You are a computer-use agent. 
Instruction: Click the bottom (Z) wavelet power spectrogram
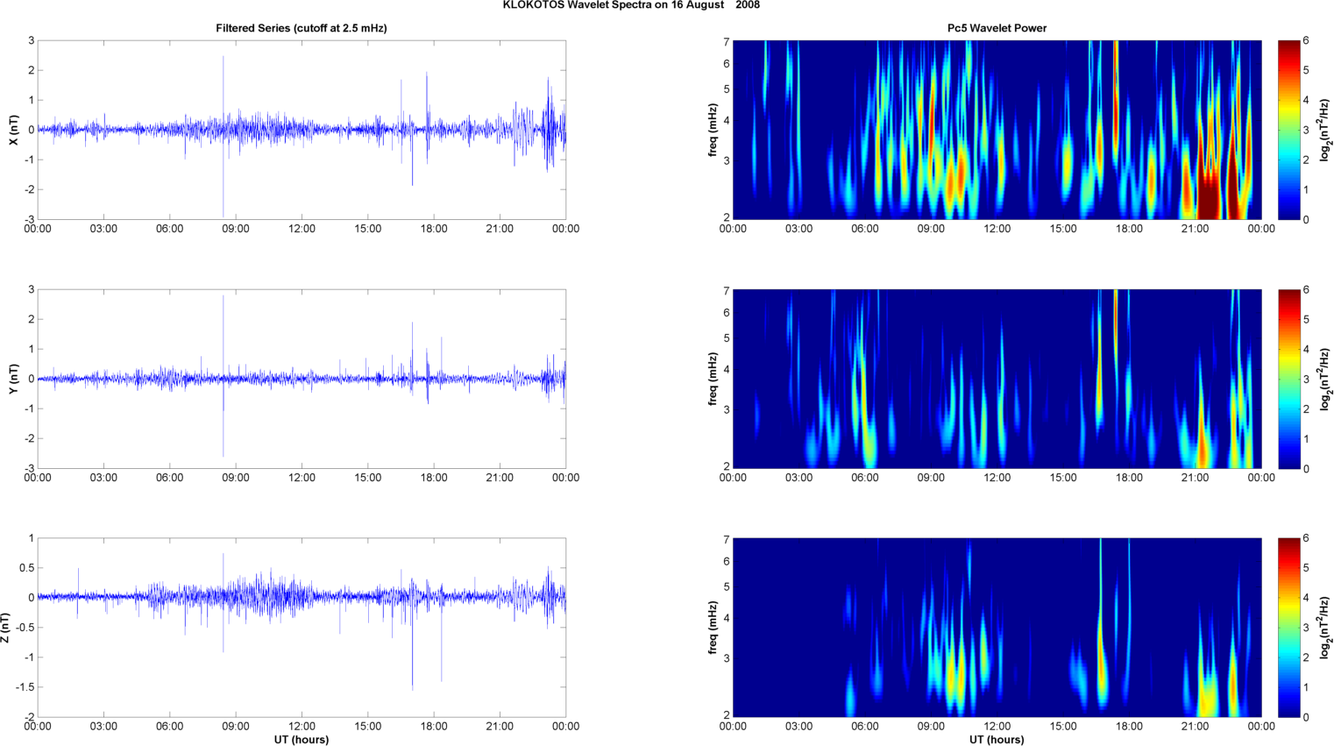click(x=997, y=628)
